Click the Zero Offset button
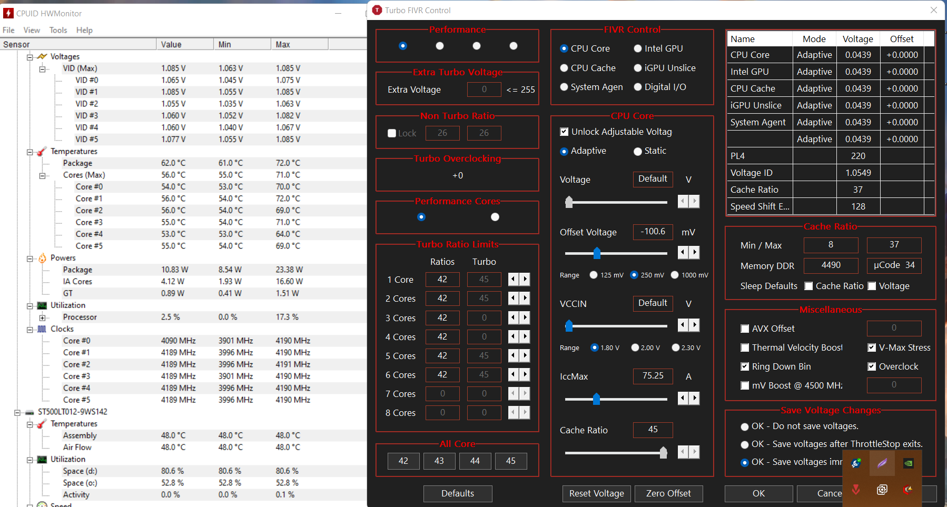Screen dimensions: 947x507 (x=668, y=493)
